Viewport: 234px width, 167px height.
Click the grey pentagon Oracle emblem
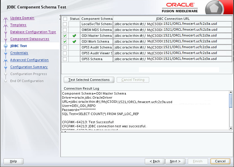click(214, 8)
